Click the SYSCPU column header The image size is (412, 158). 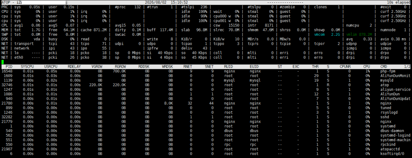click(27, 67)
